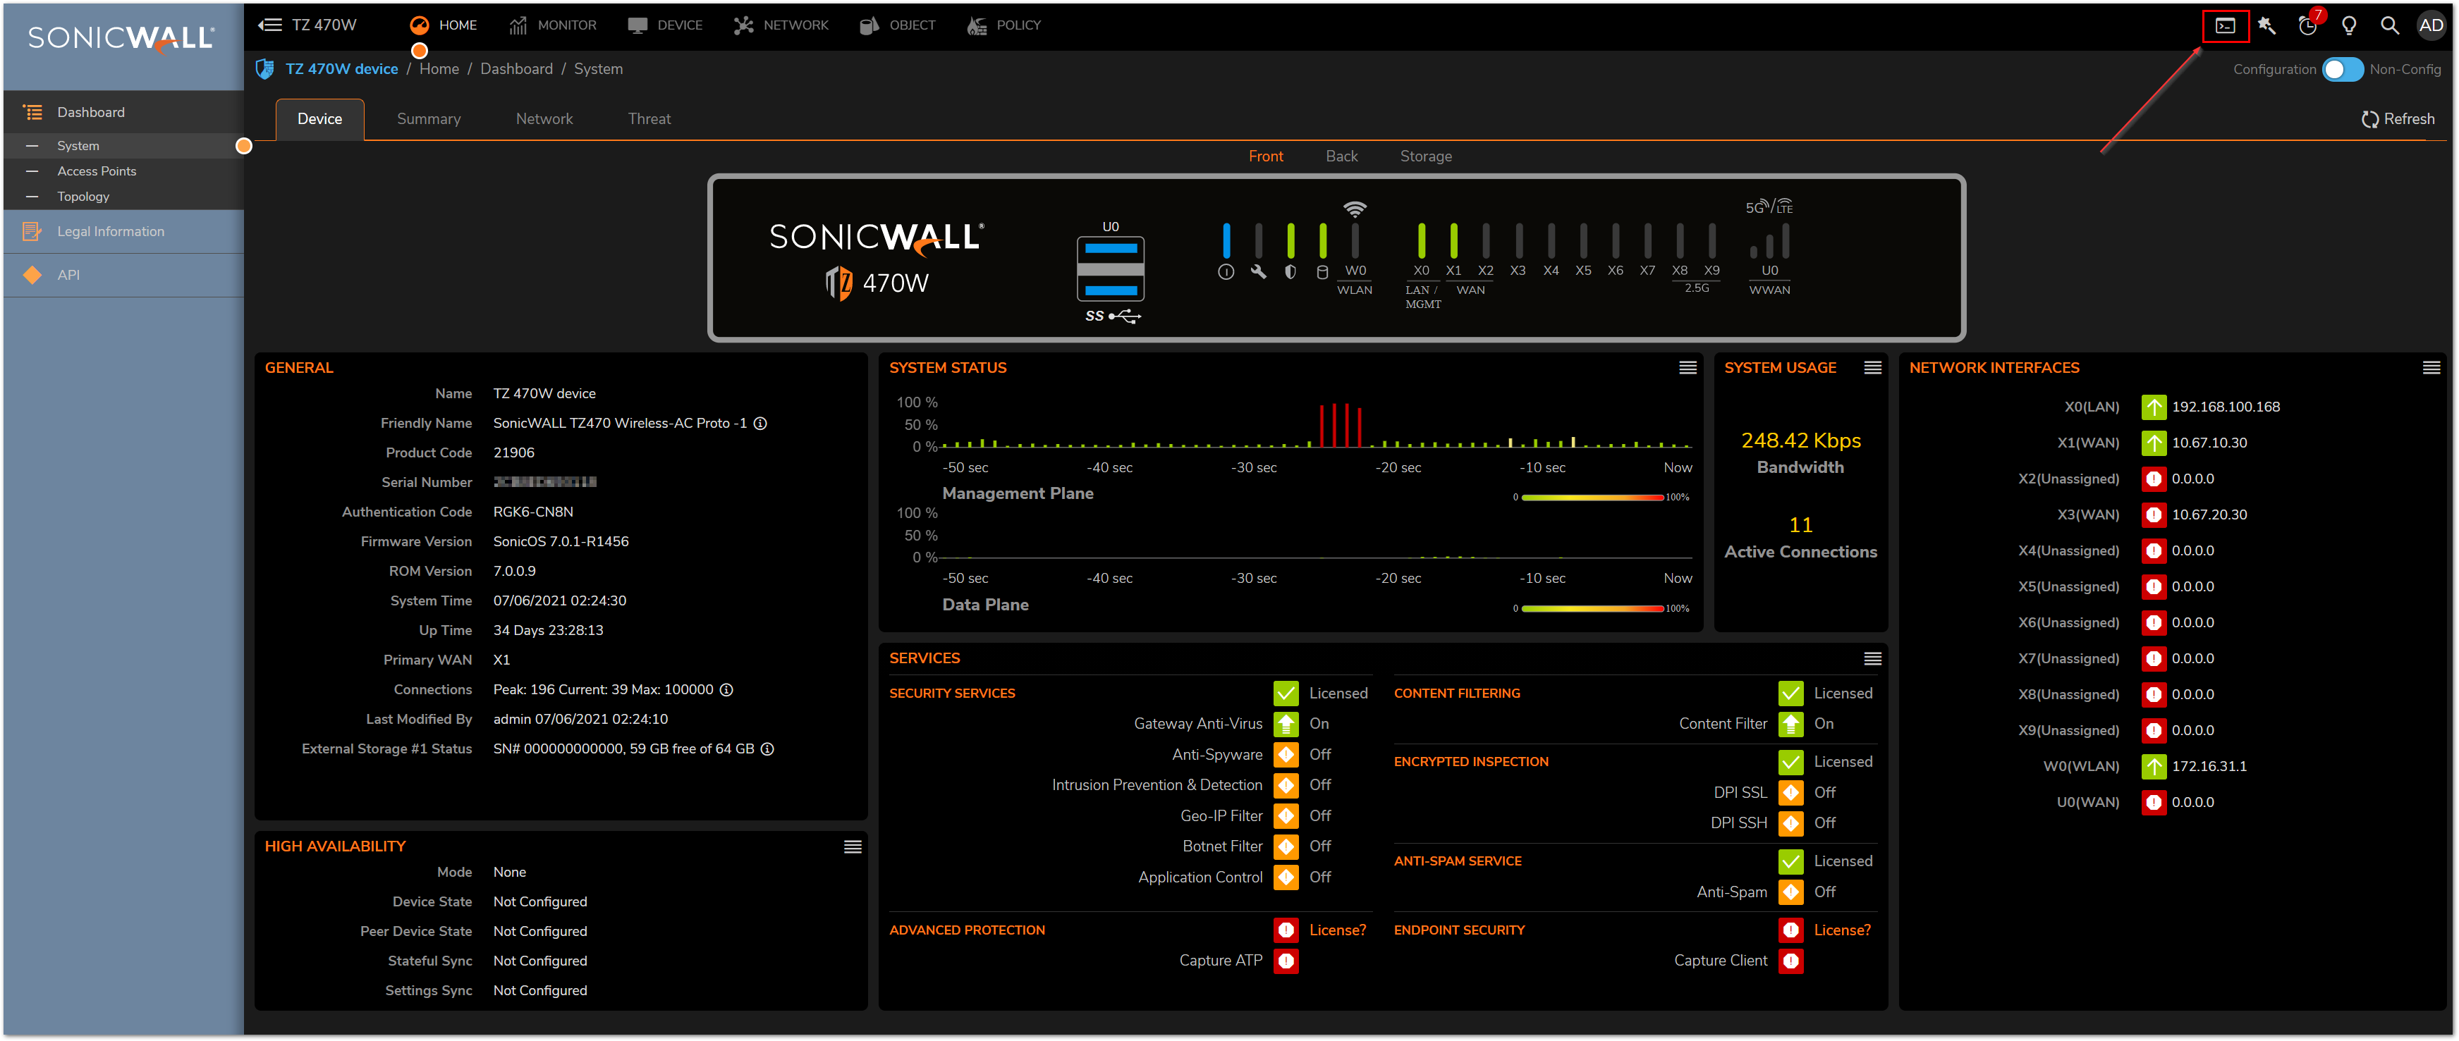Click the Refresh button
Viewport: 2459px width, 1041px height.
(x=2397, y=119)
